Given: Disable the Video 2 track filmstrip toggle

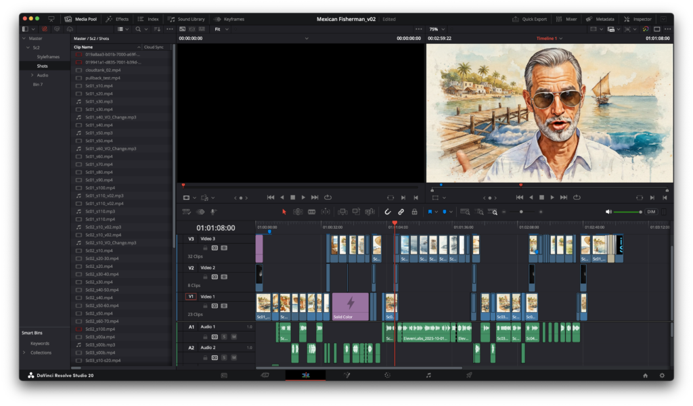Looking at the screenshot, I should click(x=224, y=277).
